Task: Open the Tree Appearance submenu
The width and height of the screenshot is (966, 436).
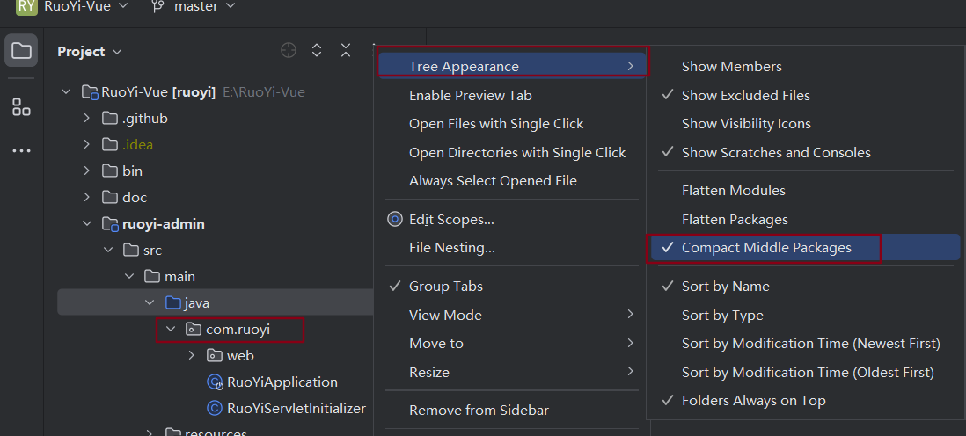Action: 512,67
